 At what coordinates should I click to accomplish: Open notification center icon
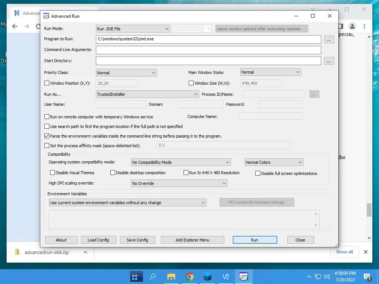pos(367,277)
